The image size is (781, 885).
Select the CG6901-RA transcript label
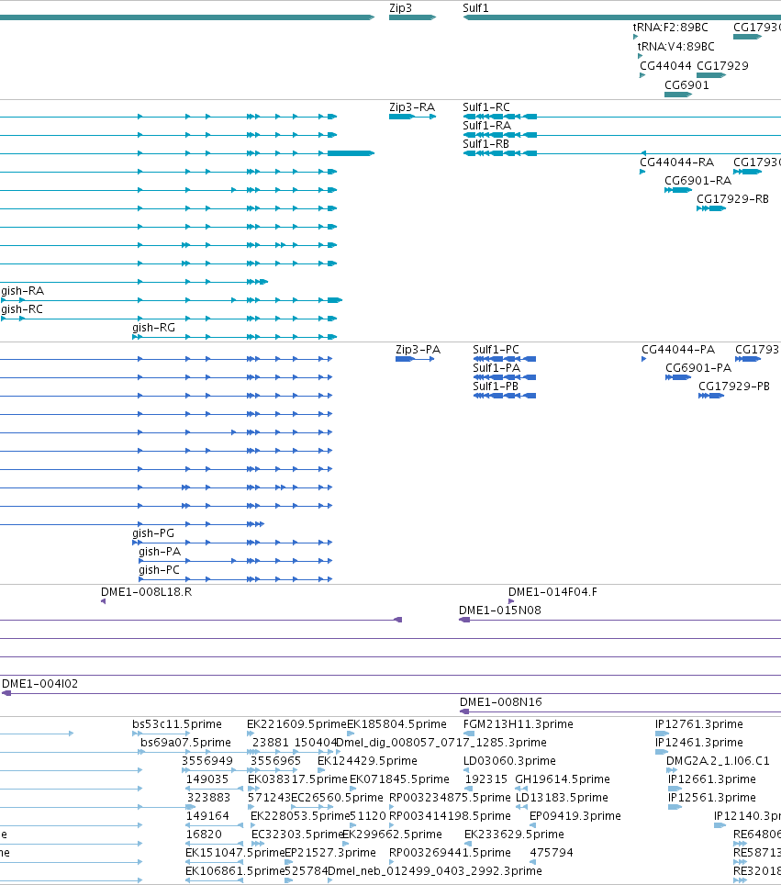tap(698, 181)
